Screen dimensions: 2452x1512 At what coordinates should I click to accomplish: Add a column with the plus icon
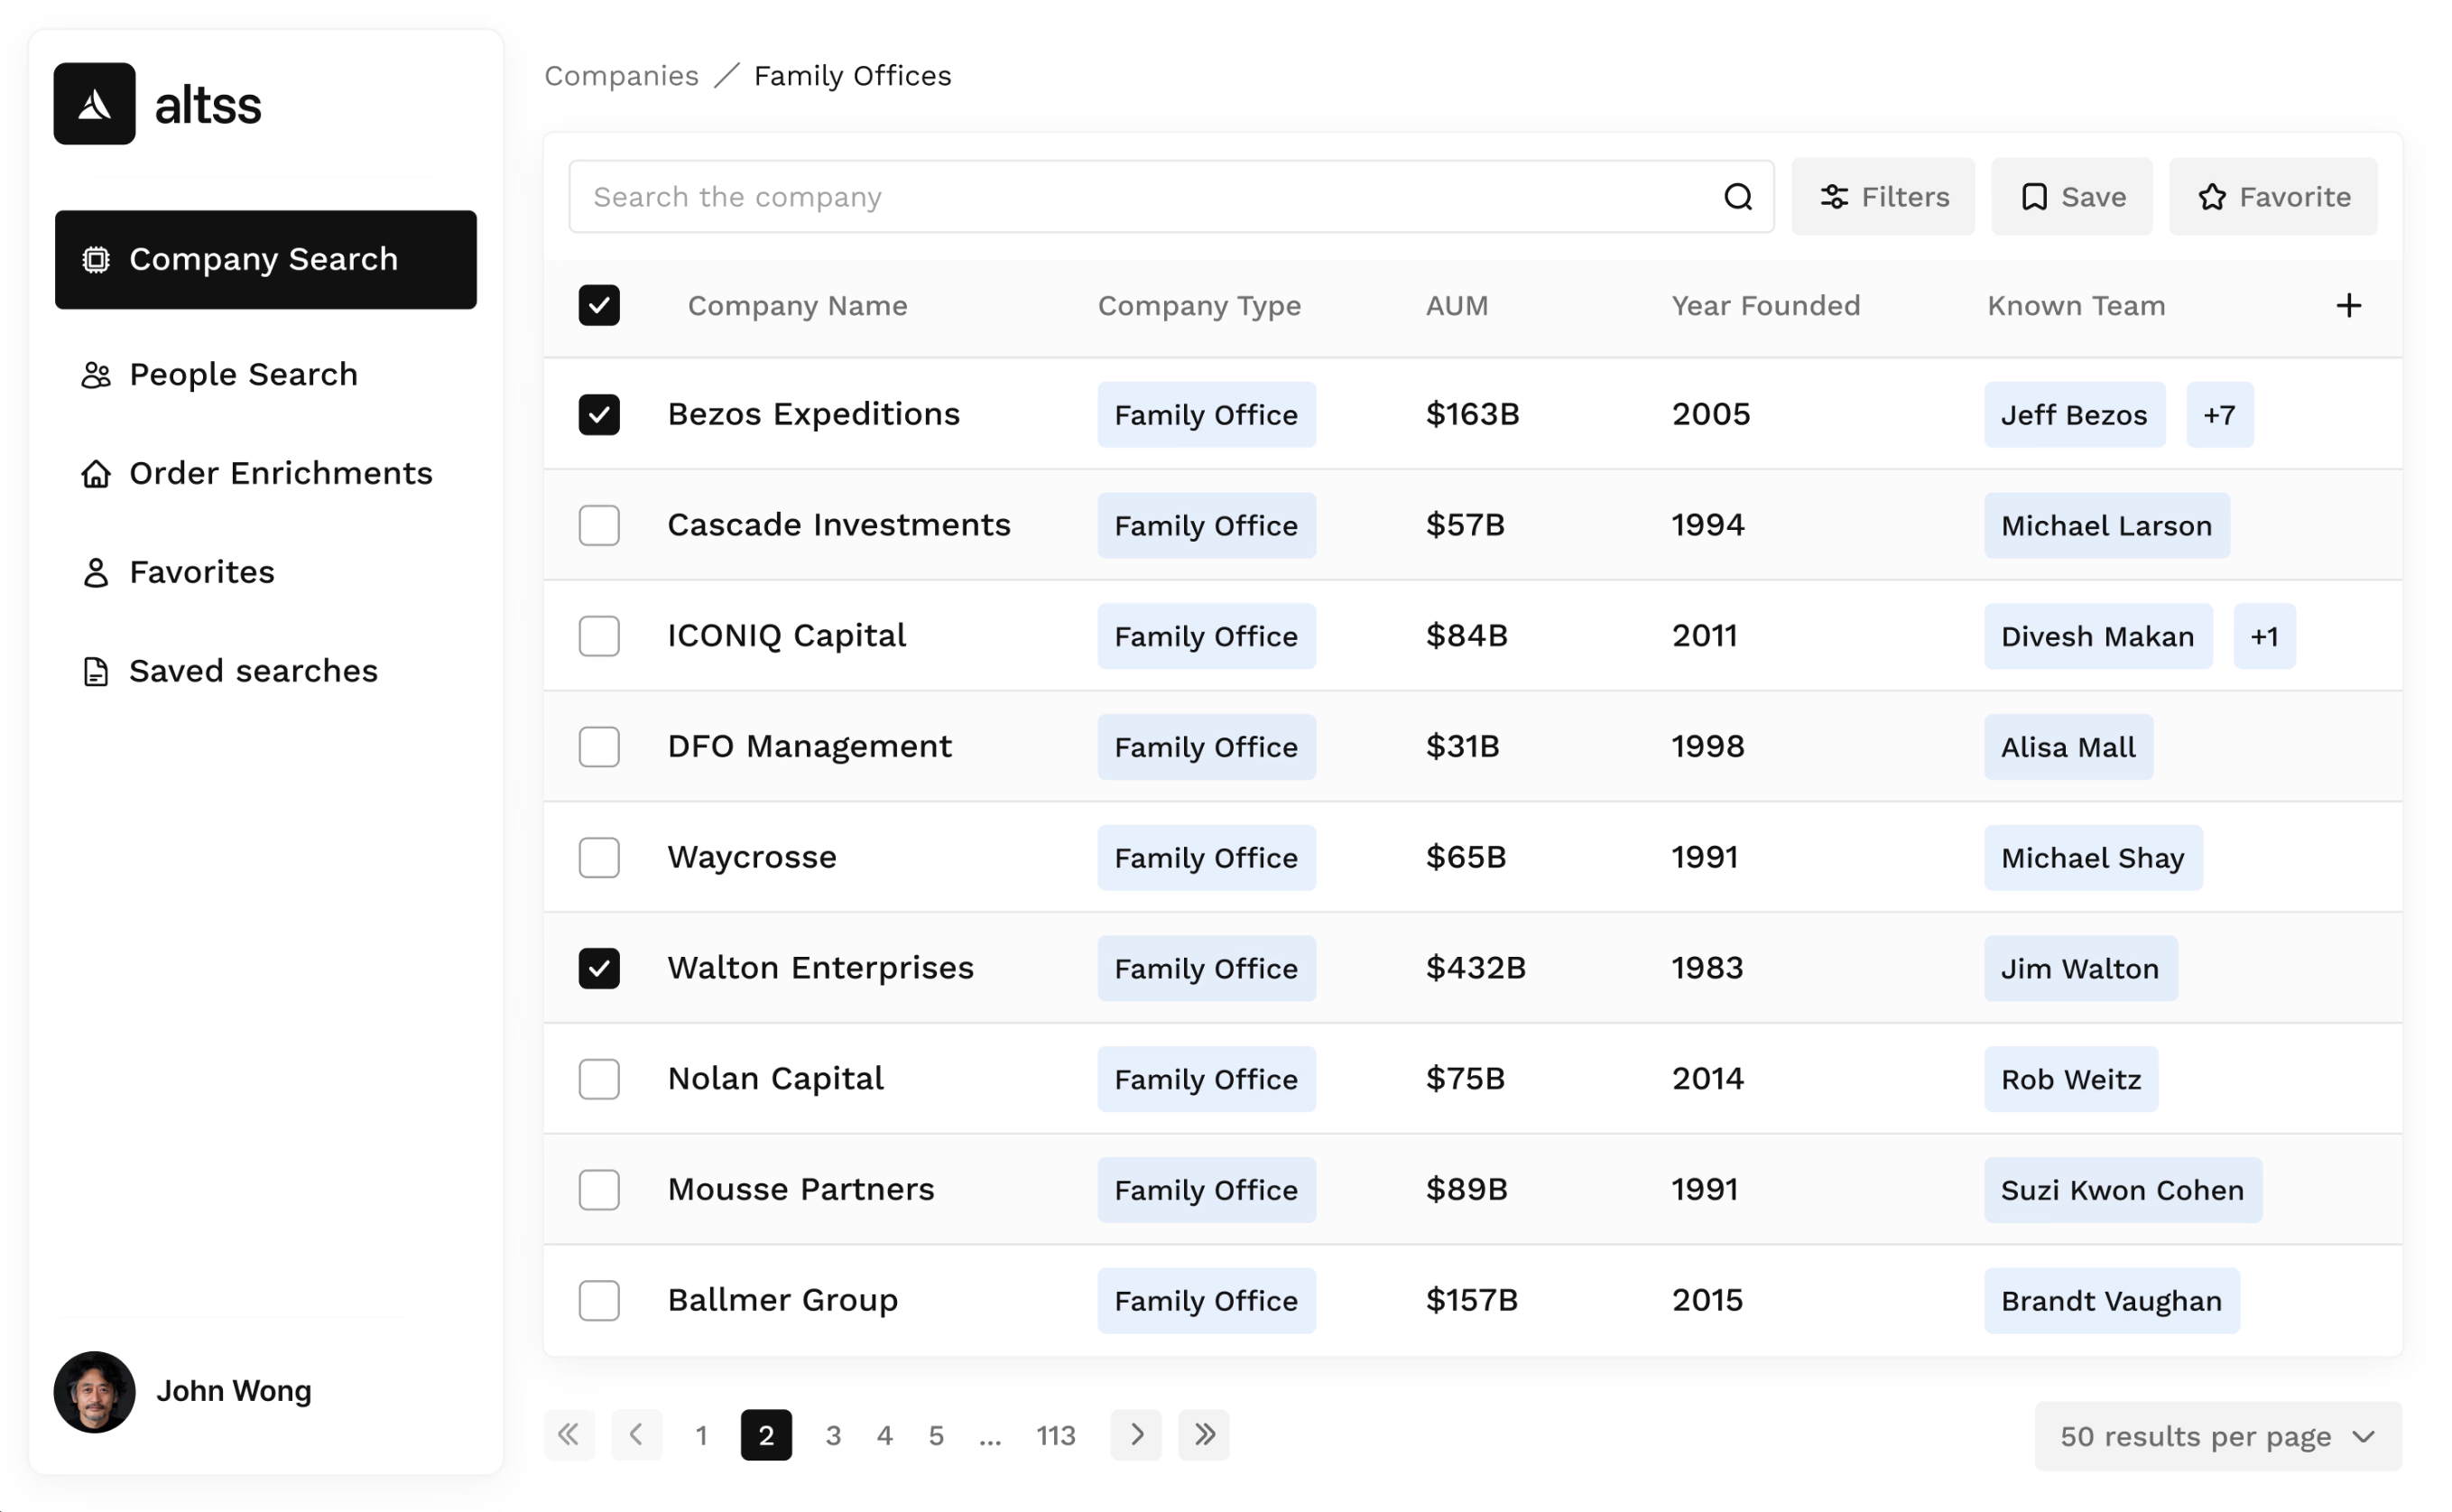click(x=2348, y=305)
